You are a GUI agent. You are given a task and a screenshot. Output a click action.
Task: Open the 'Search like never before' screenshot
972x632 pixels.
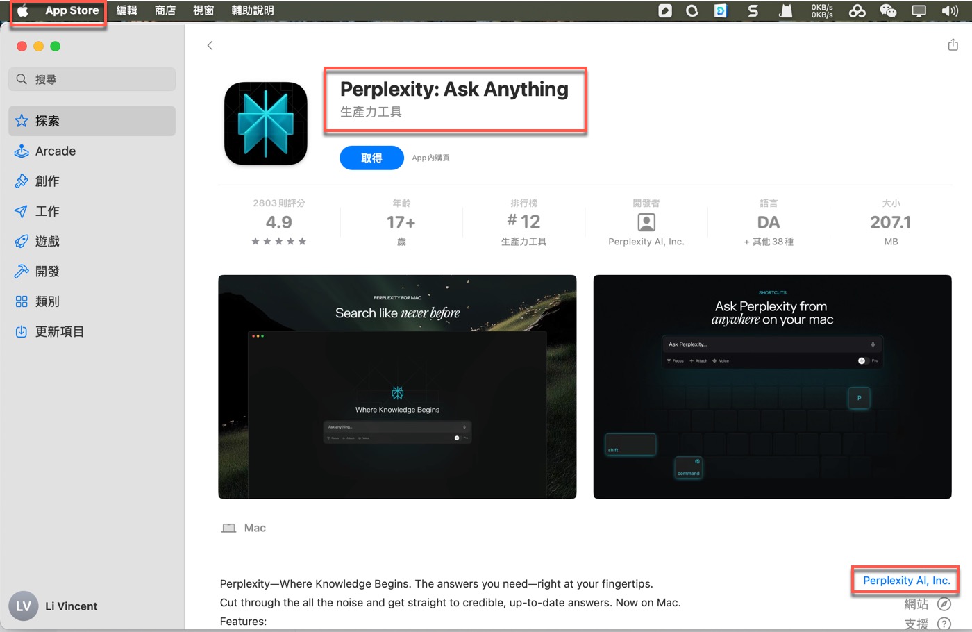tap(397, 387)
